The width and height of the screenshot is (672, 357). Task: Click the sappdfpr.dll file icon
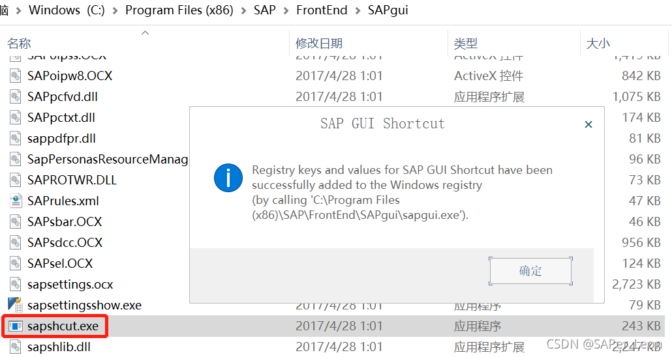16,139
